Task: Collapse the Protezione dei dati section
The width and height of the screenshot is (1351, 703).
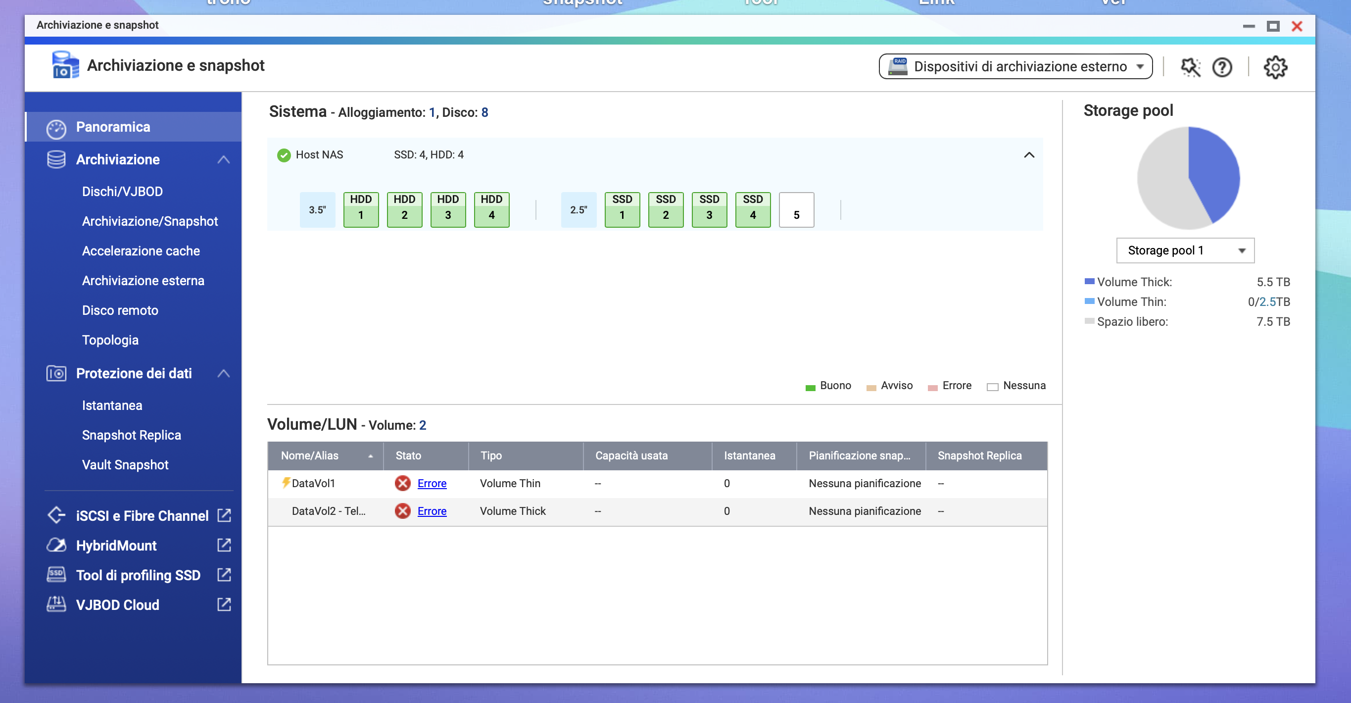Action: 223,374
